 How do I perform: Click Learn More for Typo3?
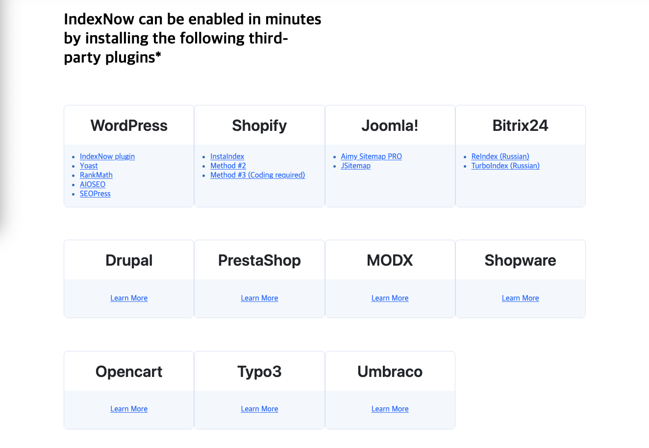point(259,409)
